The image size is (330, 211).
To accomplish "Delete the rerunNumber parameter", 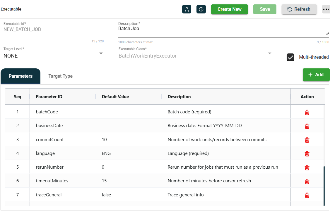I will (307, 167).
